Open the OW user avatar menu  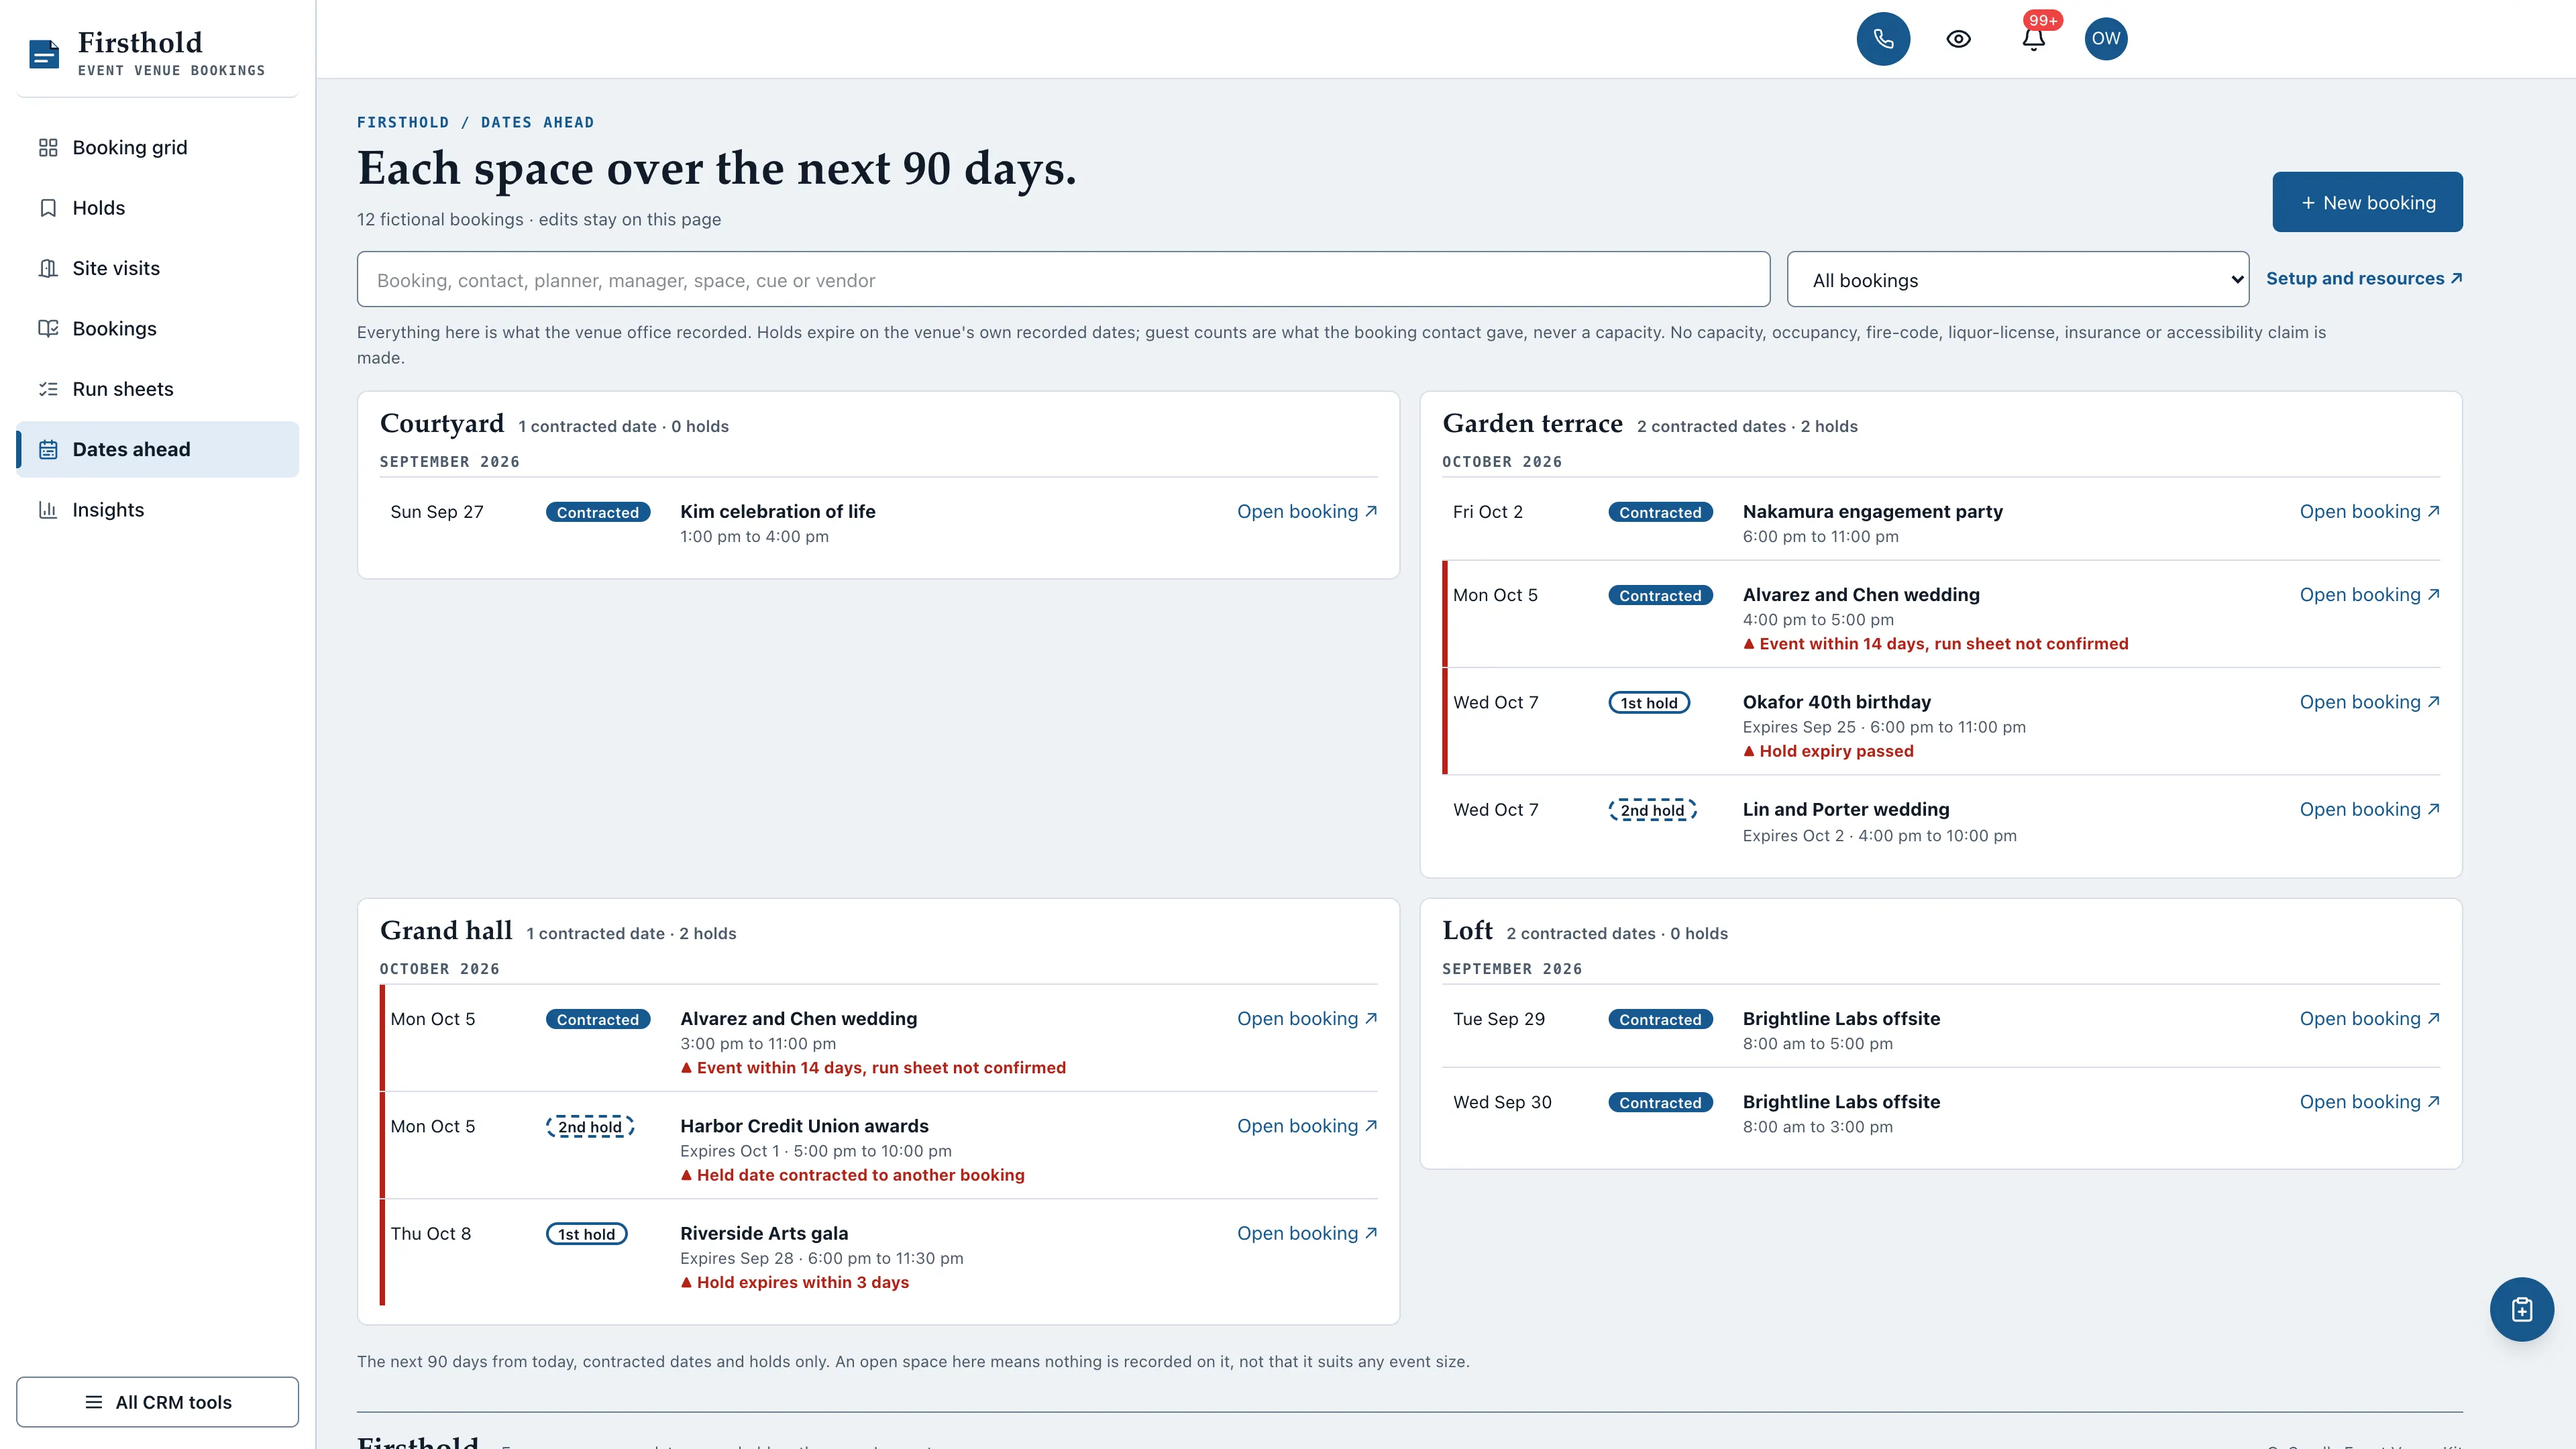click(x=2105, y=39)
